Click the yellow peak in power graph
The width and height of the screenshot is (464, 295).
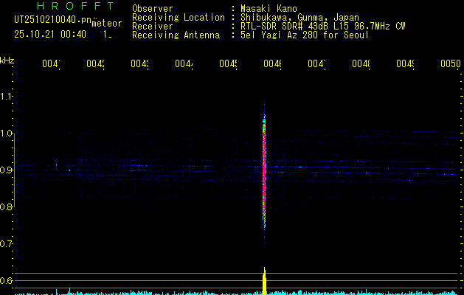pos(264,282)
